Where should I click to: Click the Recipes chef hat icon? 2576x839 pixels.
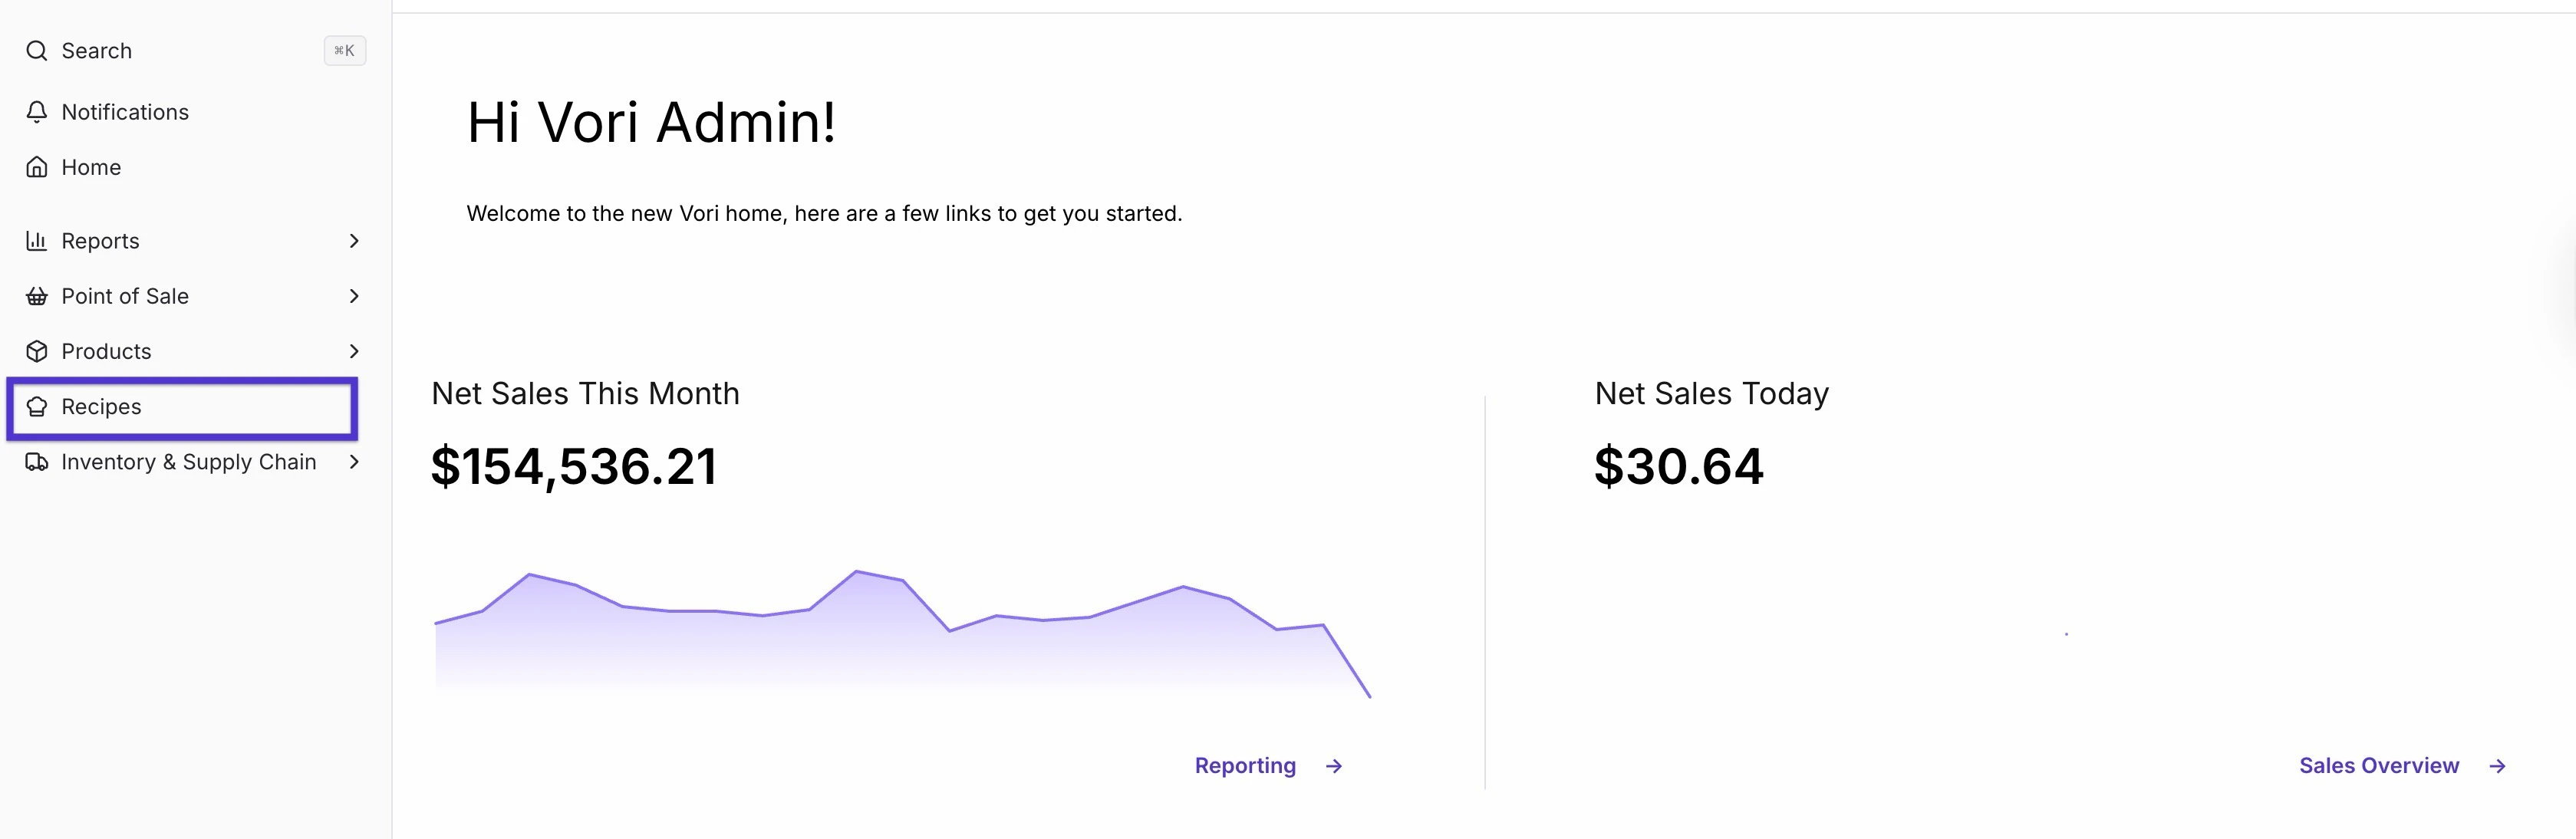pyautogui.click(x=37, y=407)
